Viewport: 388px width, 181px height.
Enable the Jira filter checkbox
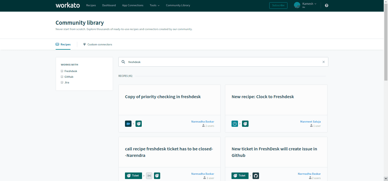coord(62,82)
